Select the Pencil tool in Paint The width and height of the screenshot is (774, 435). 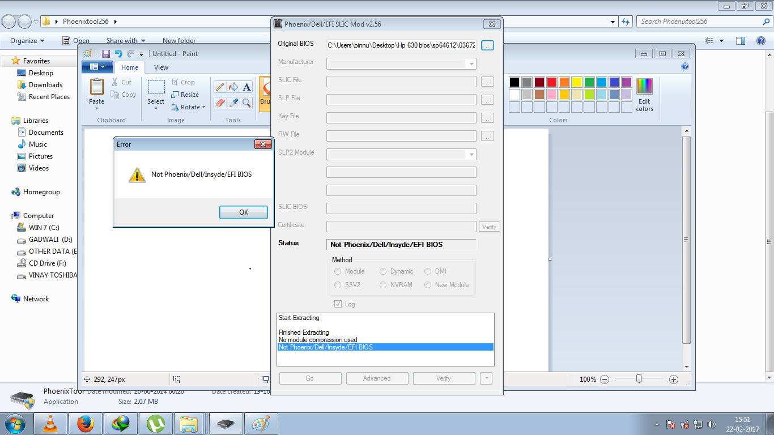pos(220,87)
